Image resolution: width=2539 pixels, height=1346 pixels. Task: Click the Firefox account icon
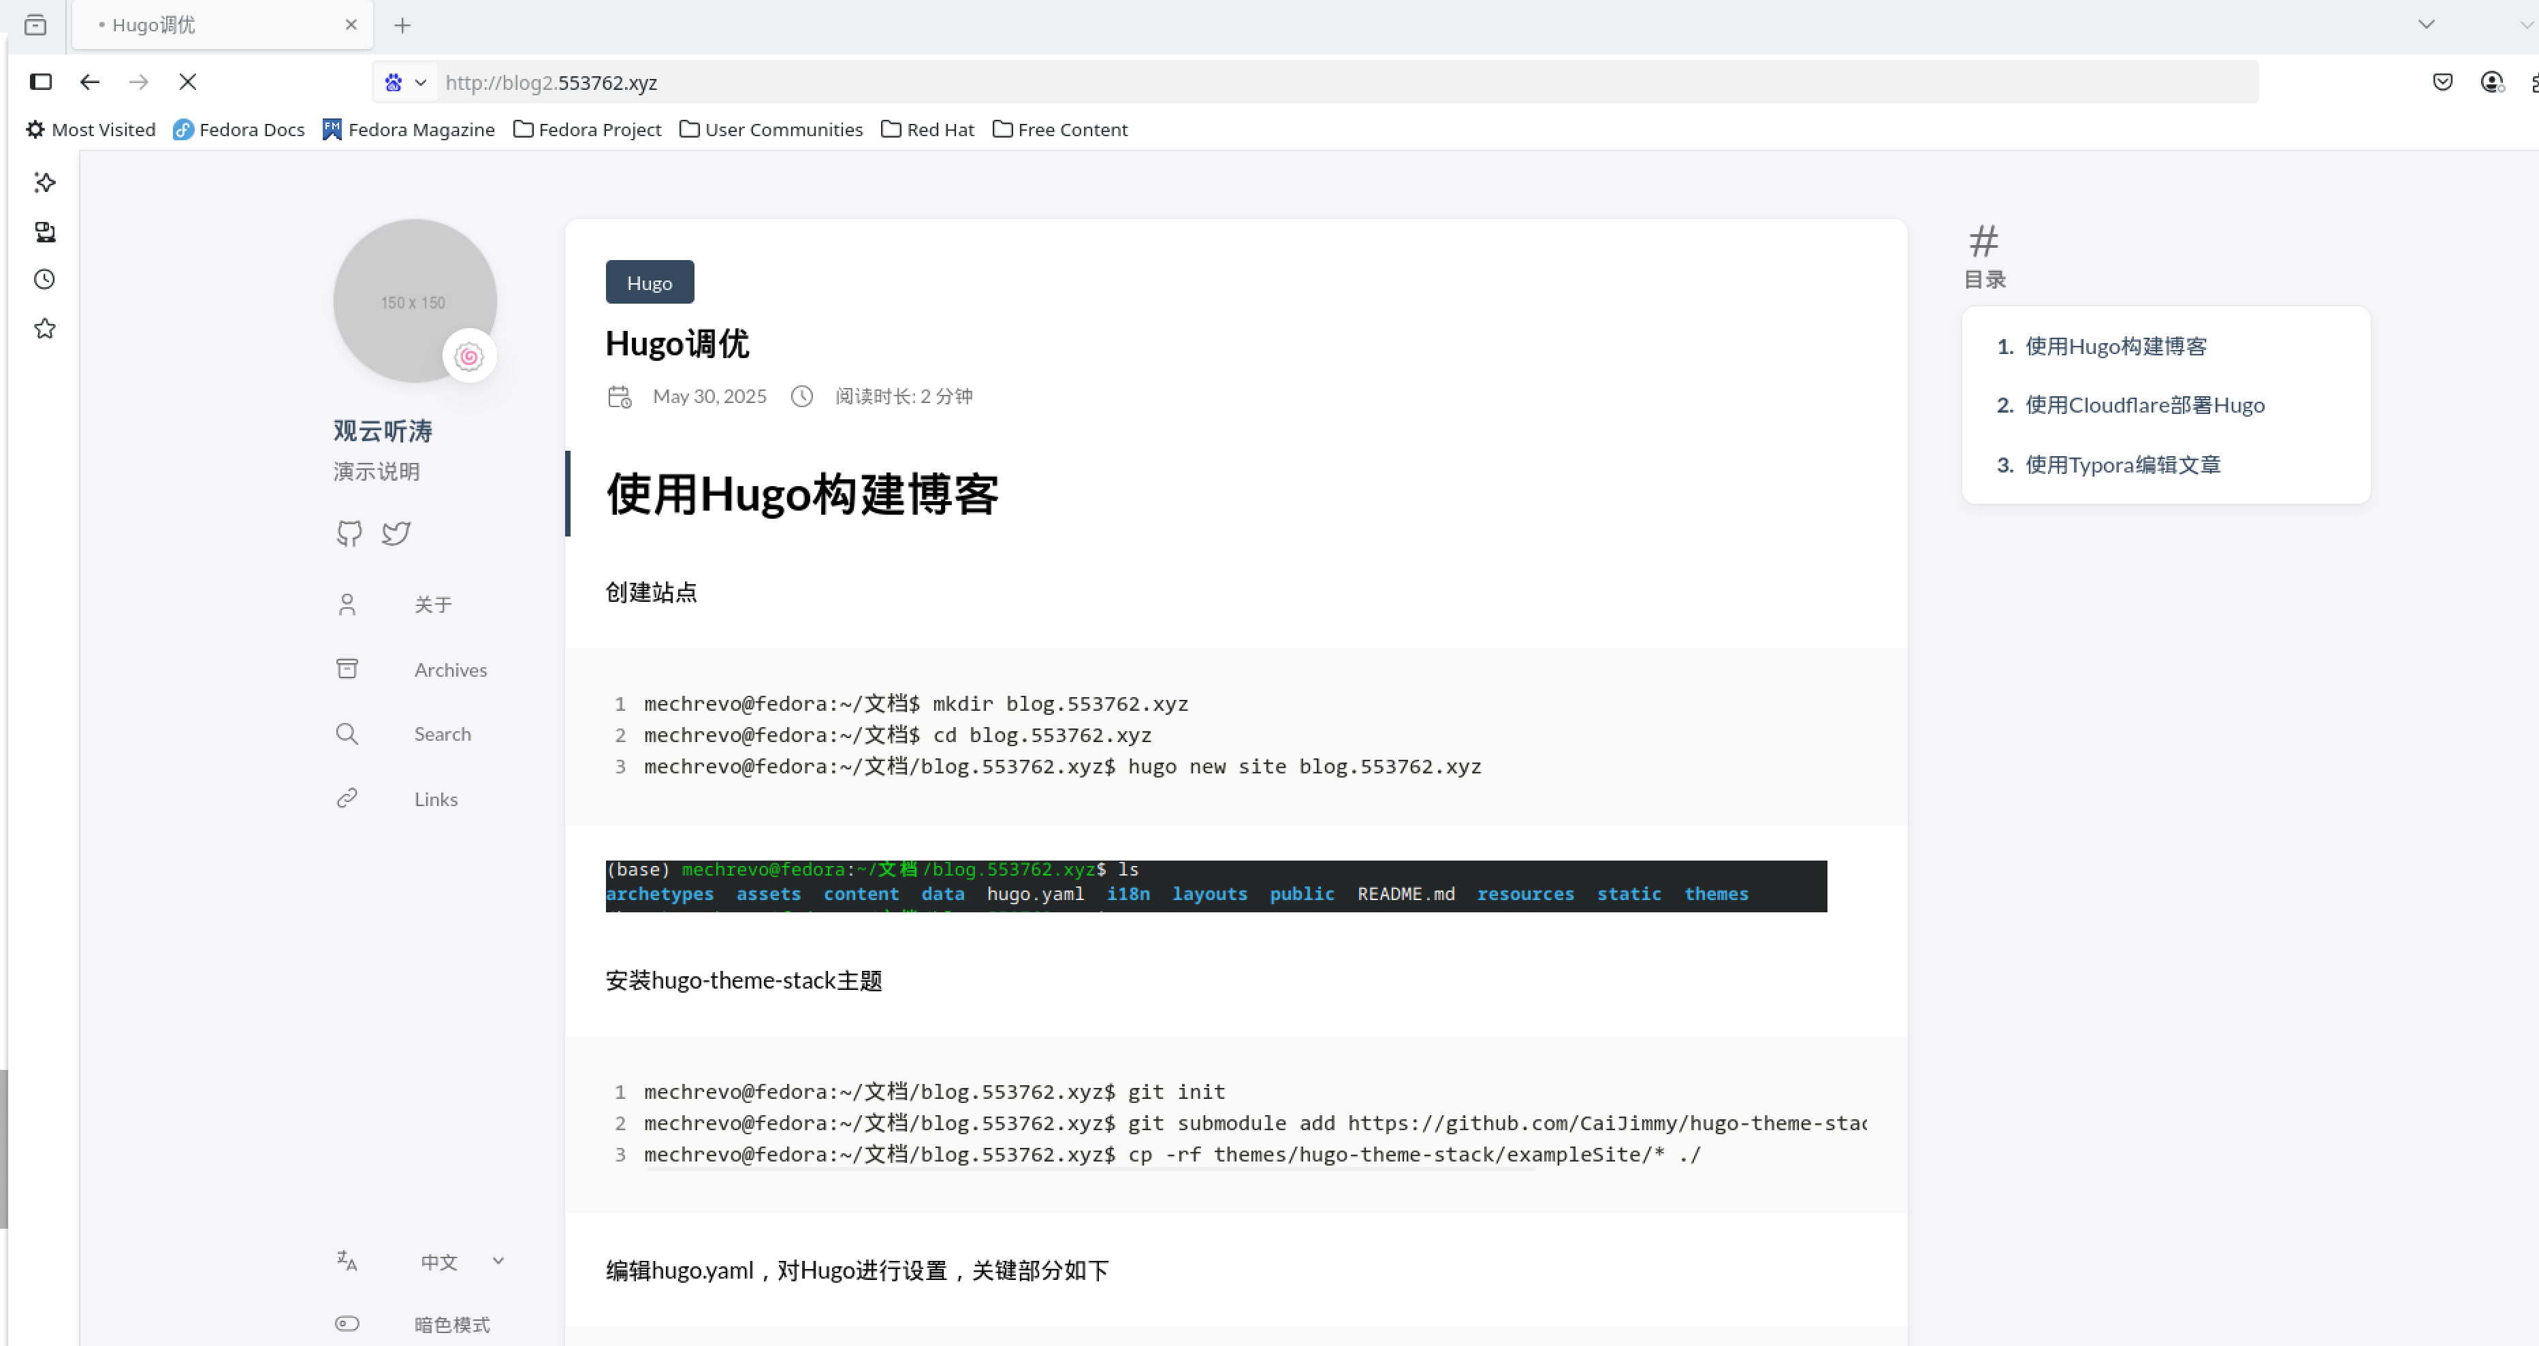[2492, 83]
